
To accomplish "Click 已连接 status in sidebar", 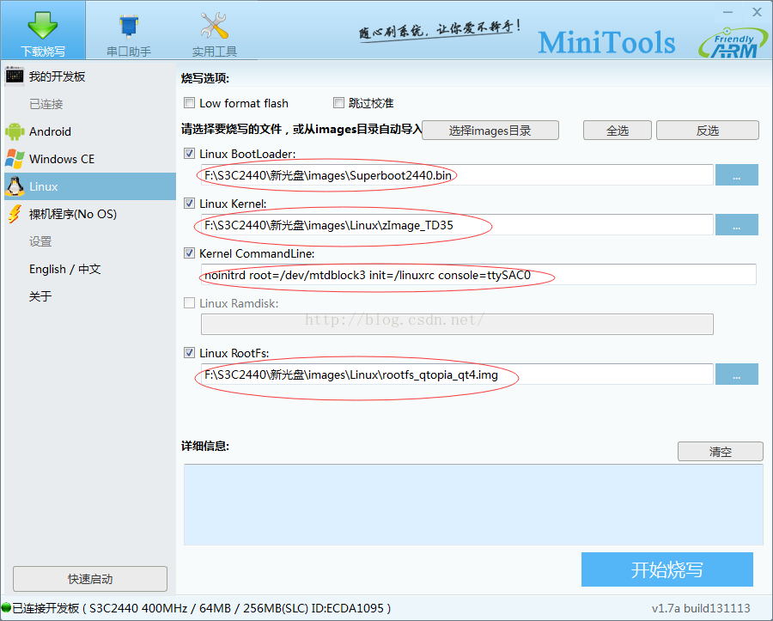I will pyautogui.click(x=46, y=104).
